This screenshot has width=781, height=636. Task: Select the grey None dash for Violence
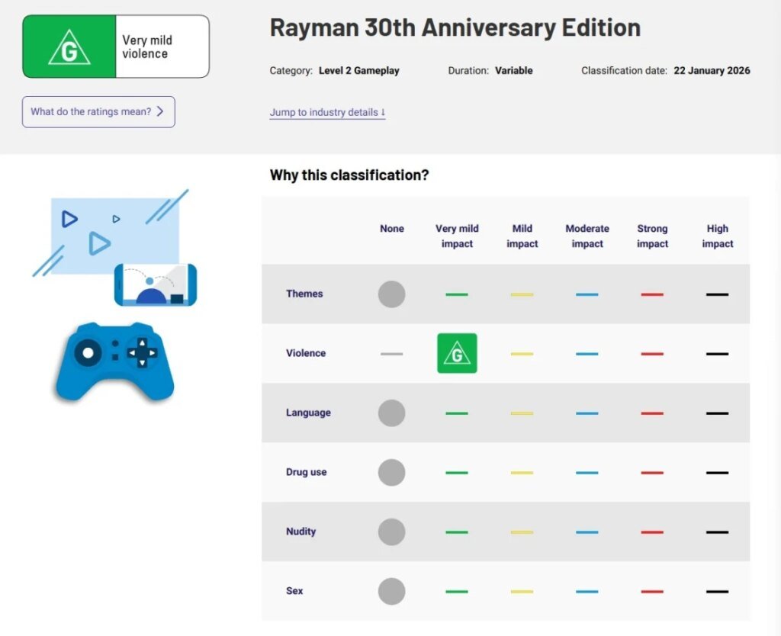pyautogui.click(x=391, y=354)
